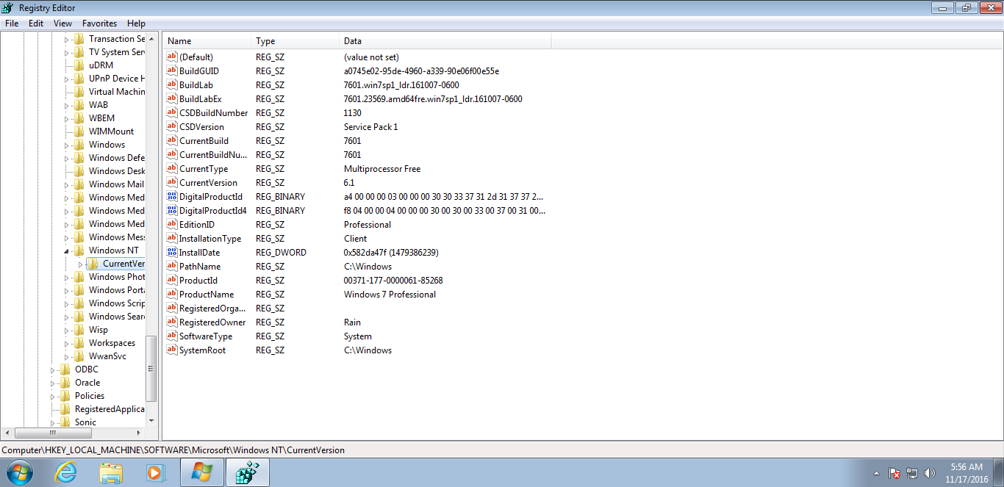Click tree vertical scrollbar up arrow
The width and height of the screenshot is (1004, 487).
[x=152, y=38]
